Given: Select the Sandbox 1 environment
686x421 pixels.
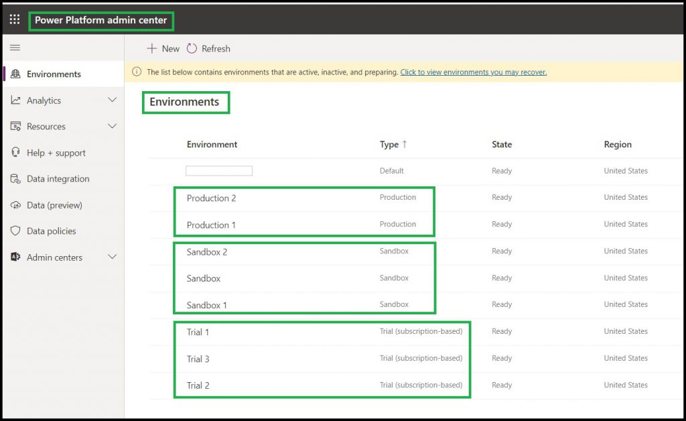Looking at the screenshot, I should click(206, 305).
